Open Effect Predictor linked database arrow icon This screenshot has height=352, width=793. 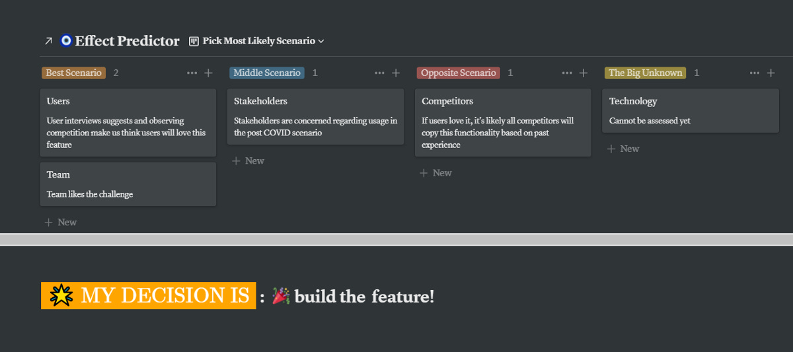[48, 41]
